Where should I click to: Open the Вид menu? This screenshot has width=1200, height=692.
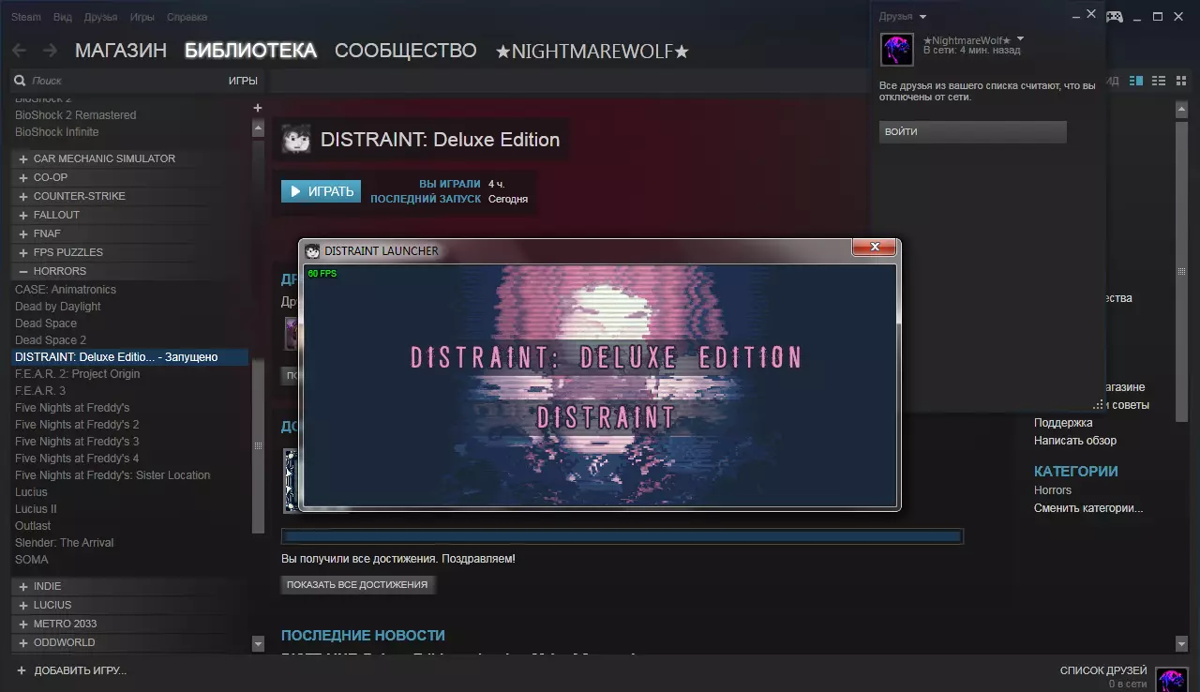coord(63,17)
